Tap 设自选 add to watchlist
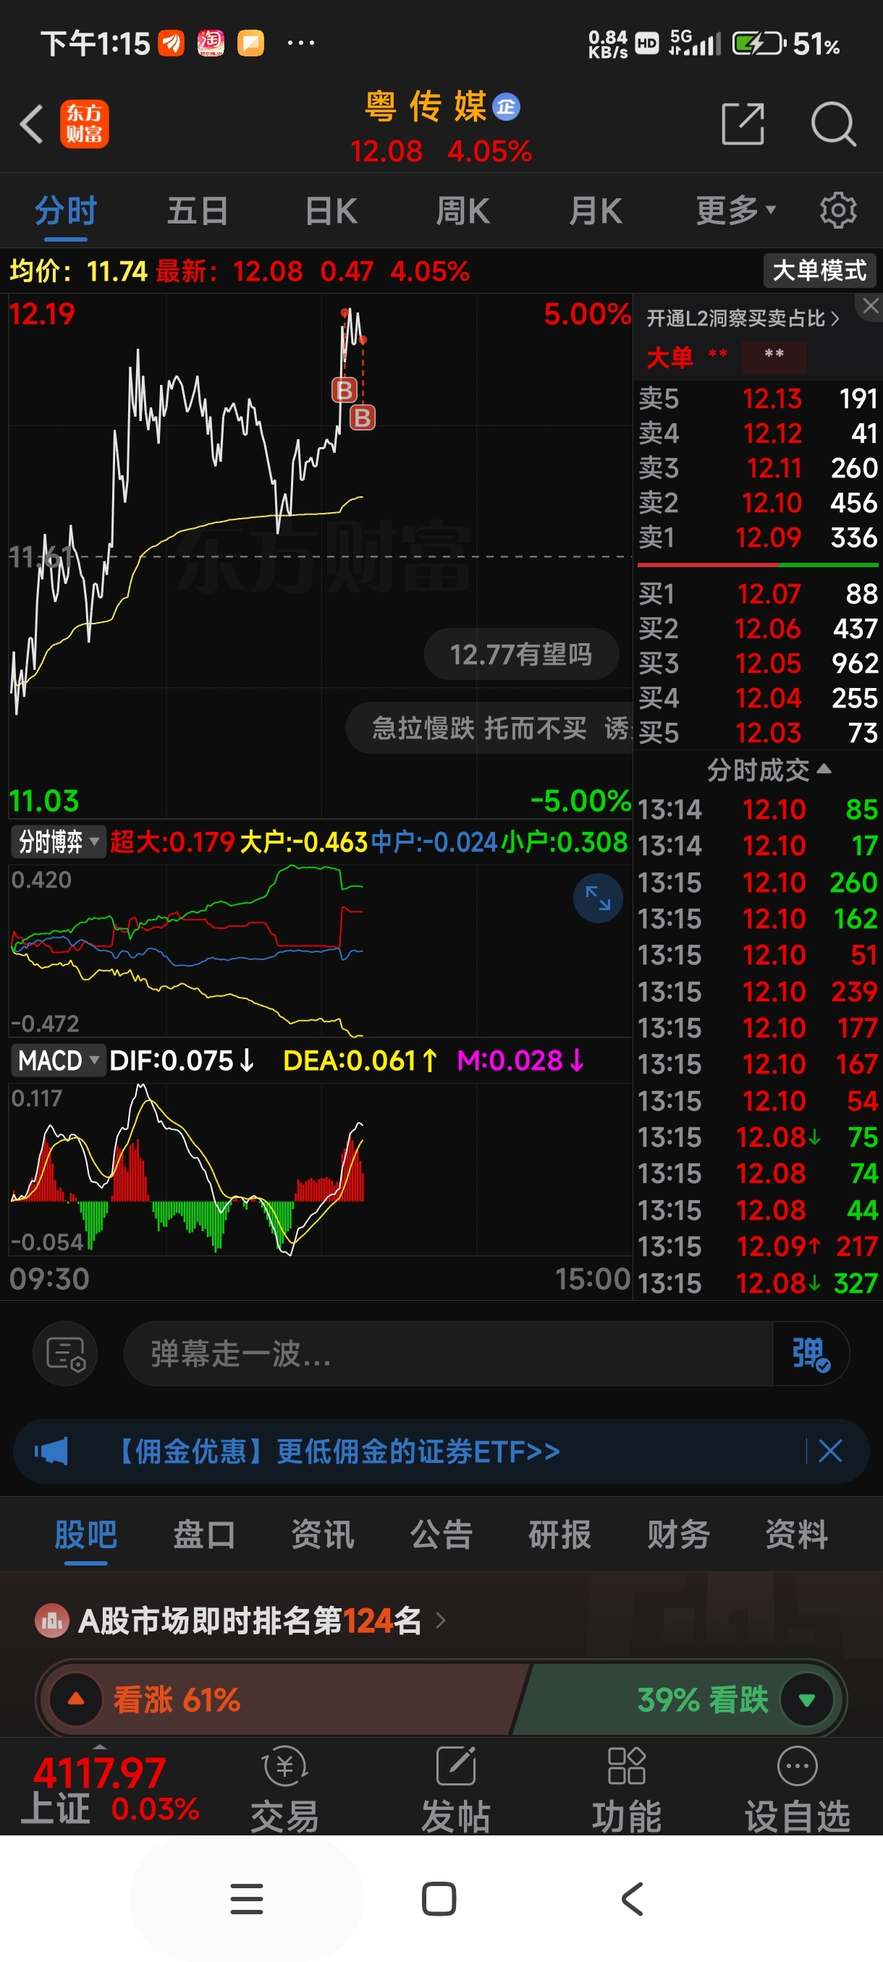Image resolution: width=883 pixels, height=1962 pixels. pos(797,1788)
